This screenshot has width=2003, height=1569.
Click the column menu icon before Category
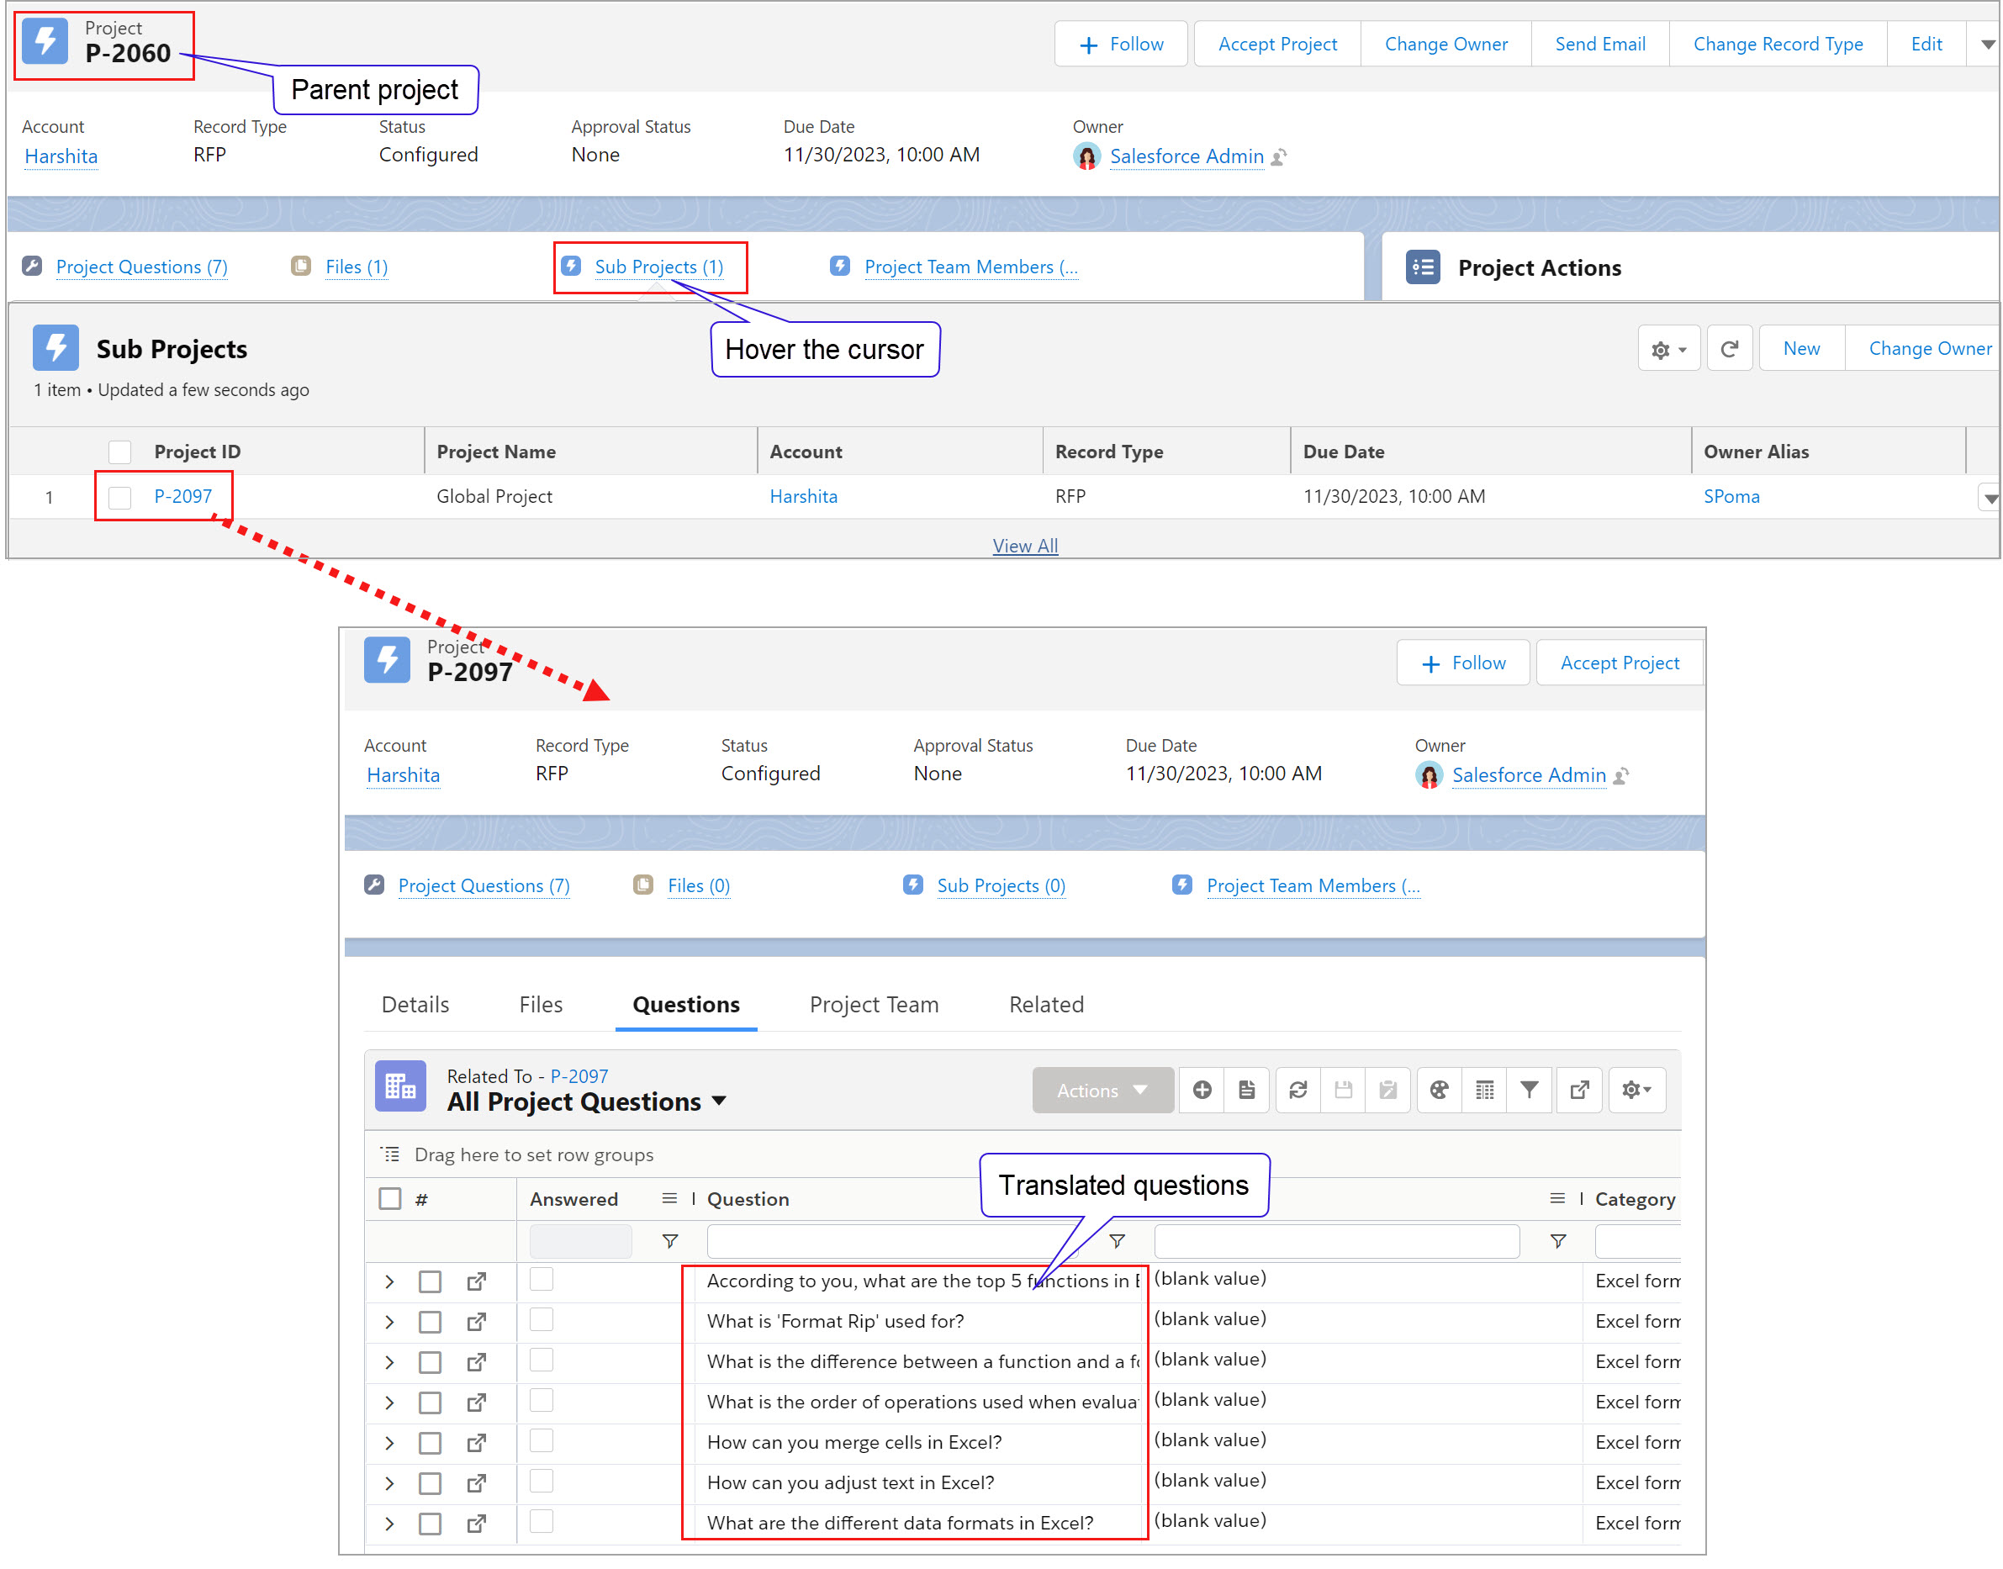pos(1557,1199)
